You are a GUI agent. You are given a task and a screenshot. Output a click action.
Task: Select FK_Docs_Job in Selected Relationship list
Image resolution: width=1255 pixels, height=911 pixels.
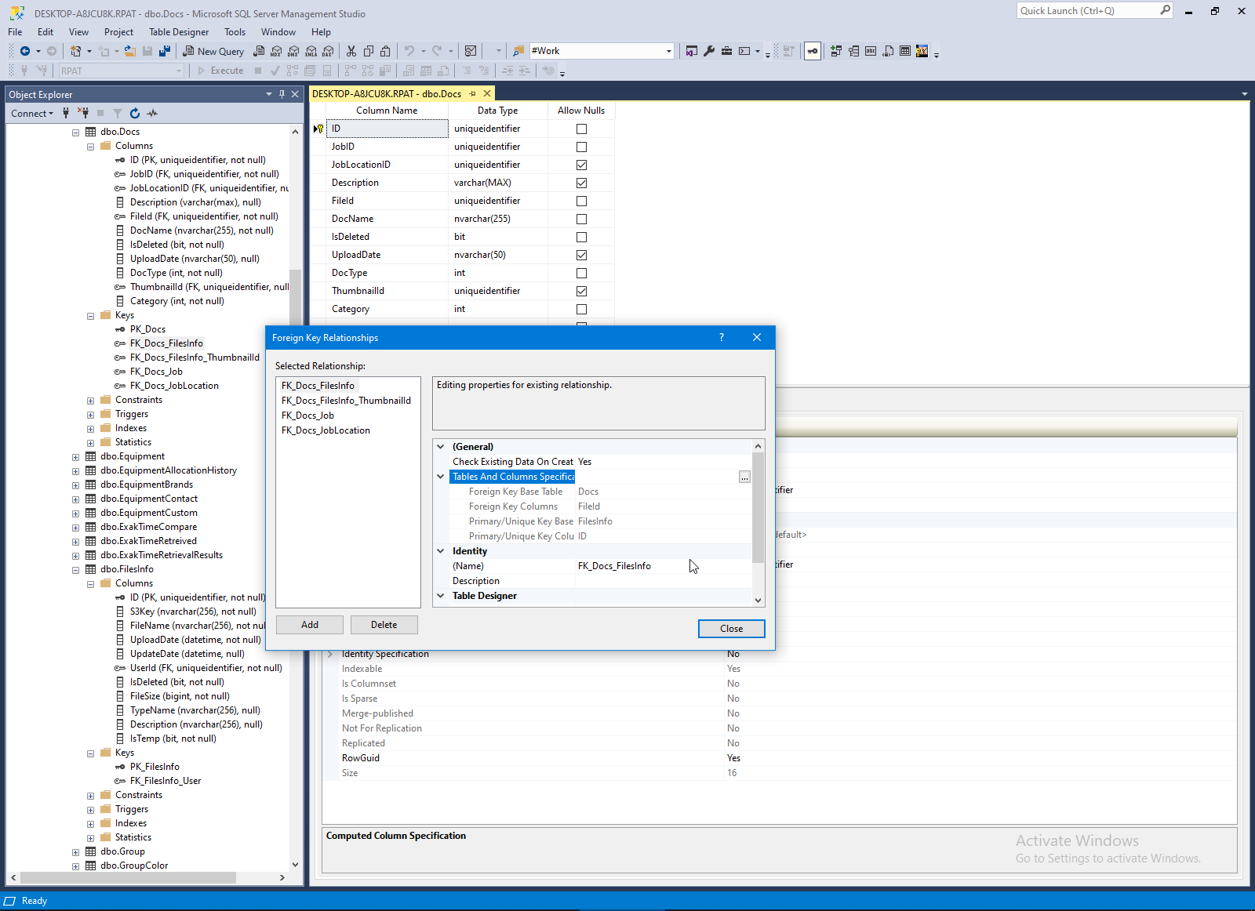coord(307,416)
